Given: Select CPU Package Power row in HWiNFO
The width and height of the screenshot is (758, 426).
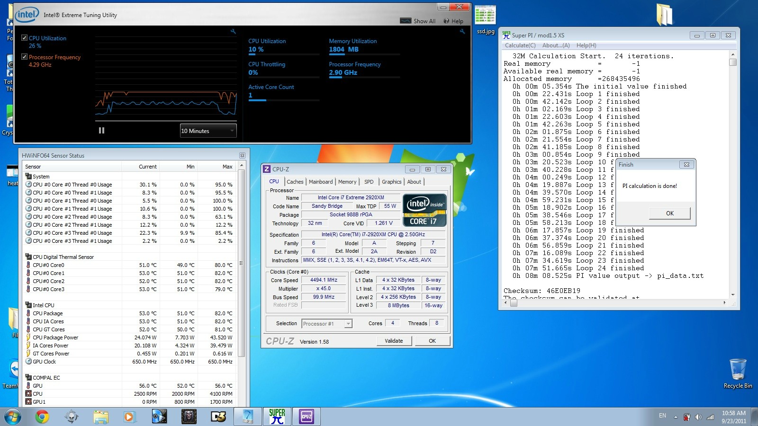Looking at the screenshot, I should tap(129, 337).
